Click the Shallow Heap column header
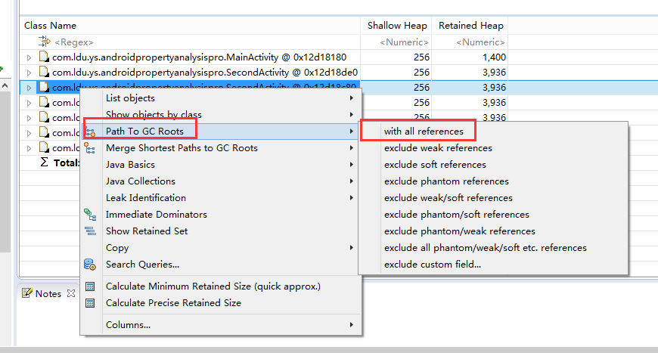This screenshot has height=353, width=658. pos(397,26)
